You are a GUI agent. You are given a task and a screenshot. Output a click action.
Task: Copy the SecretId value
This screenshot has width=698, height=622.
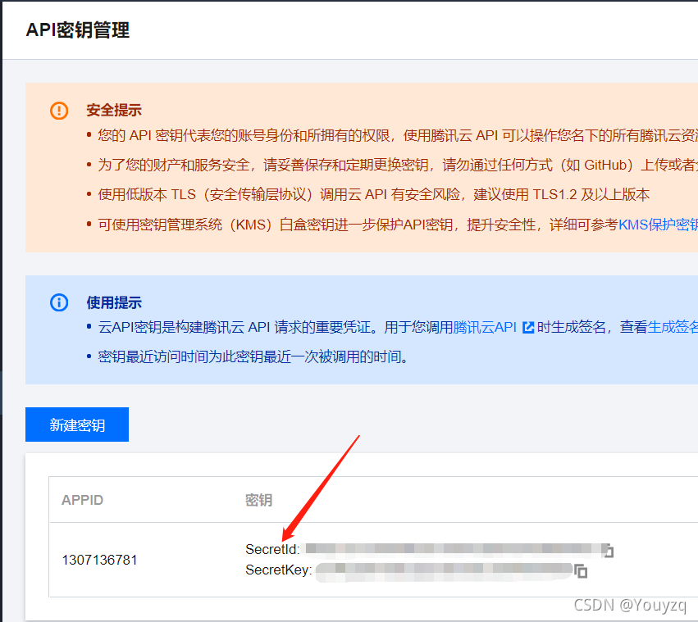[609, 551]
